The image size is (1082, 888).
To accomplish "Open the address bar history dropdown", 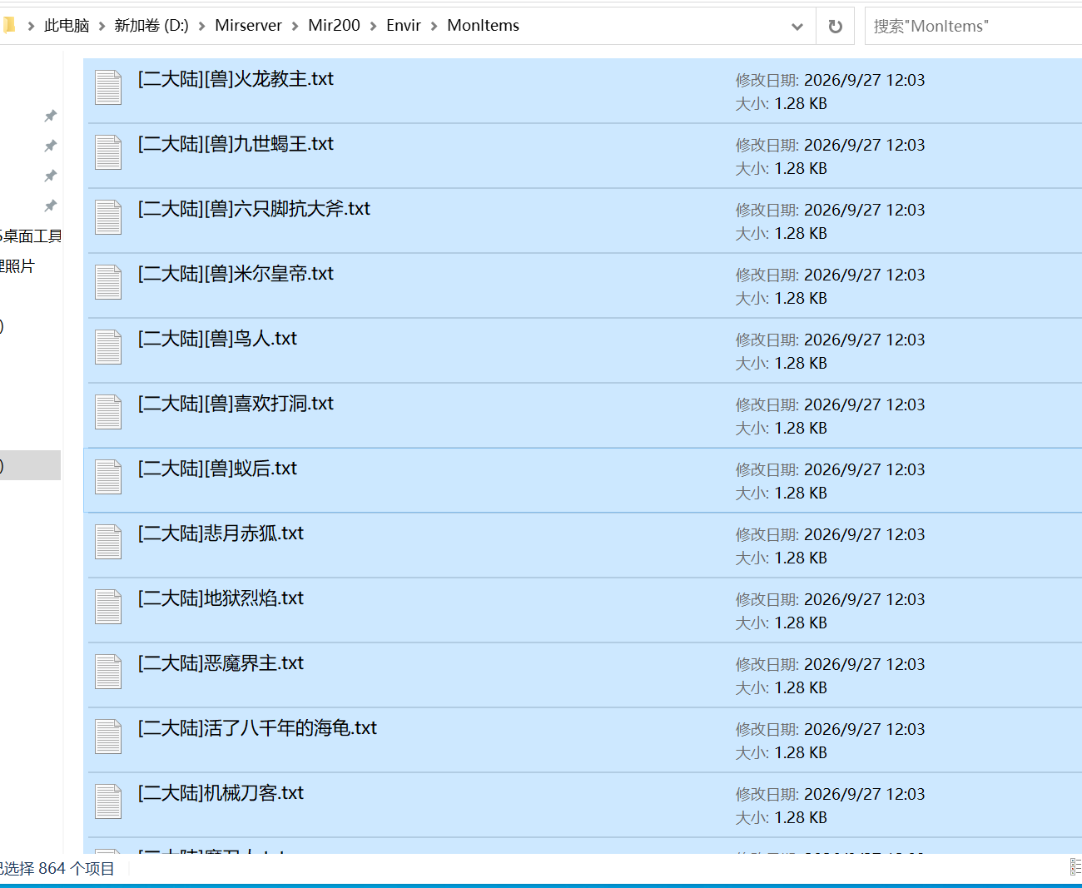I will click(797, 27).
